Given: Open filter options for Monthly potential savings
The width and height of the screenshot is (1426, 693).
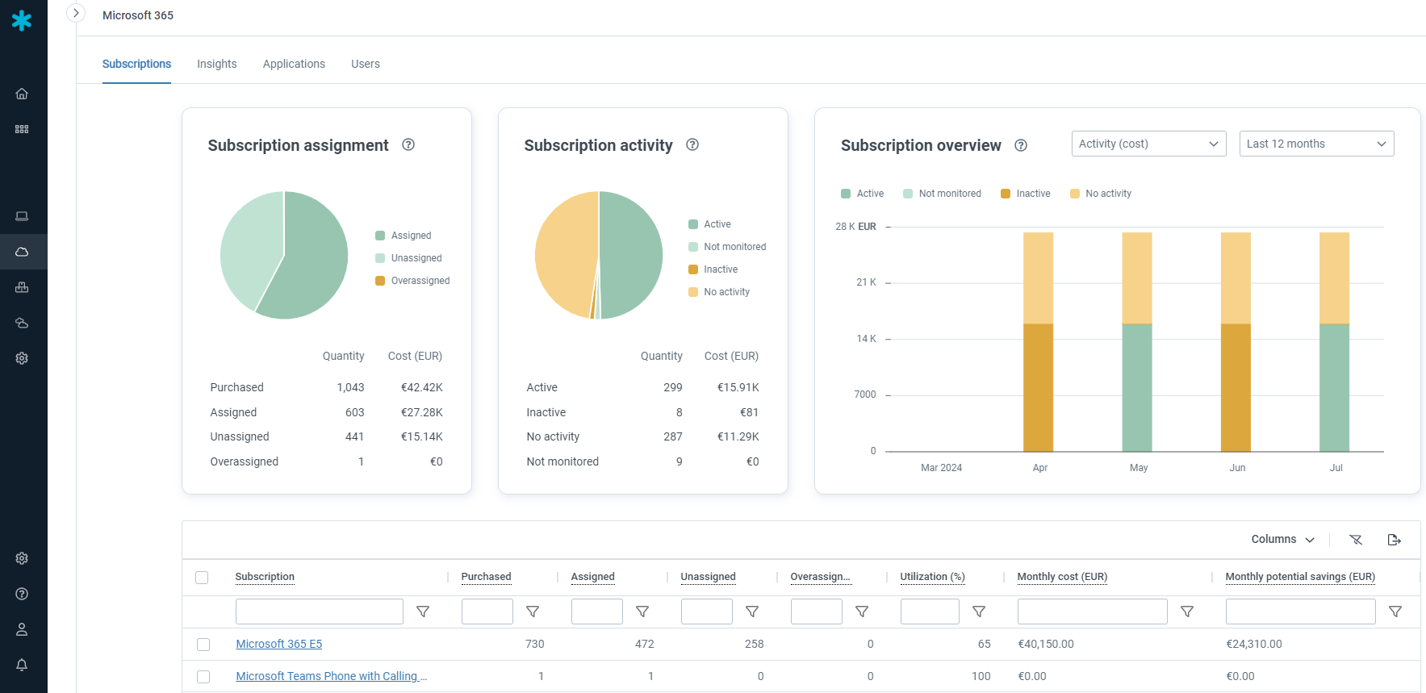Looking at the screenshot, I should click(x=1395, y=612).
